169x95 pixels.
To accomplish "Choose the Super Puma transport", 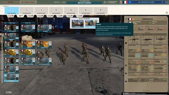I will pos(78,24).
